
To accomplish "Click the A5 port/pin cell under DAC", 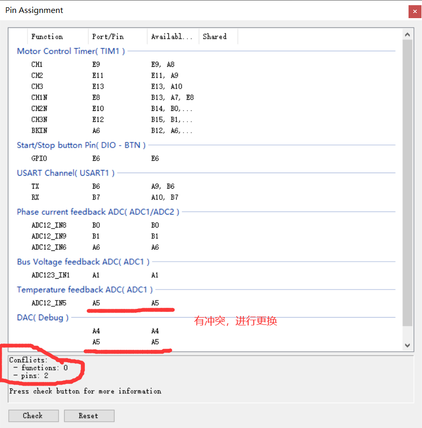I will pyautogui.click(x=96, y=342).
